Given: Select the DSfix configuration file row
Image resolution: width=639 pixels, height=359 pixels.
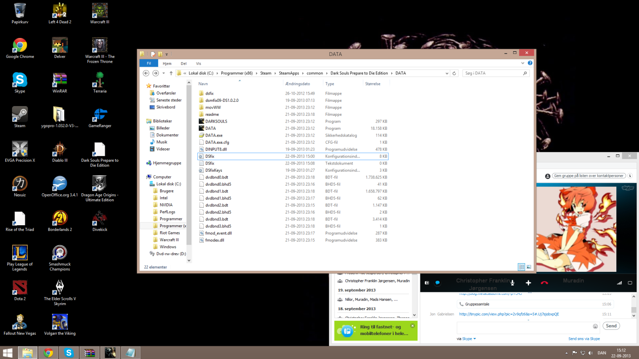Looking at the screenshot, I should [x=293, y=156].
